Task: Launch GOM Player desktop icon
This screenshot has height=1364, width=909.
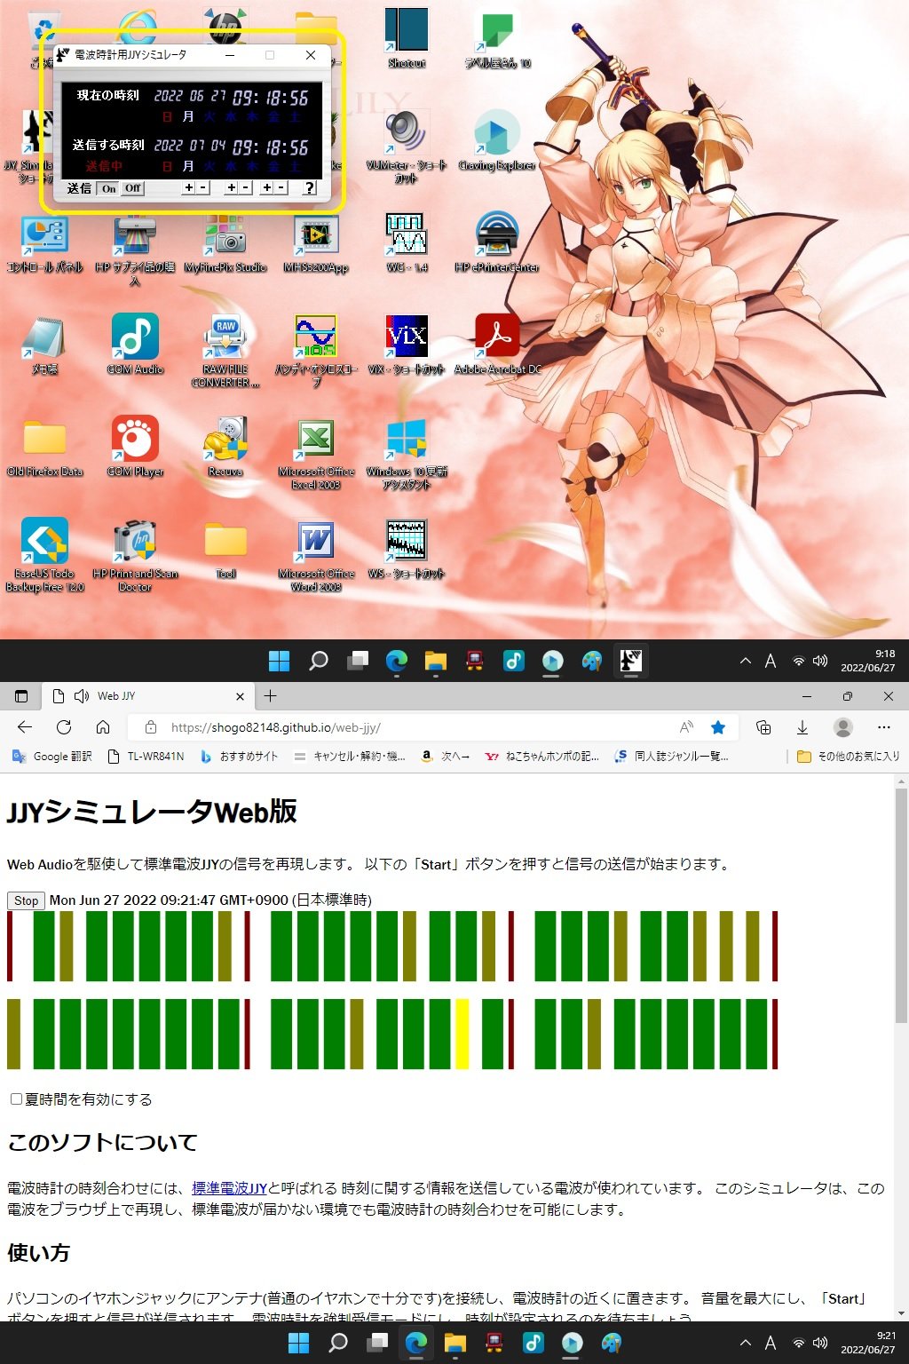Action: (x=135, y=448)
